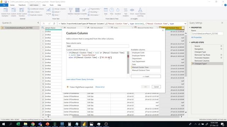
Task: Click the Save icon in title bar
Action: click(x=6, y=2)
